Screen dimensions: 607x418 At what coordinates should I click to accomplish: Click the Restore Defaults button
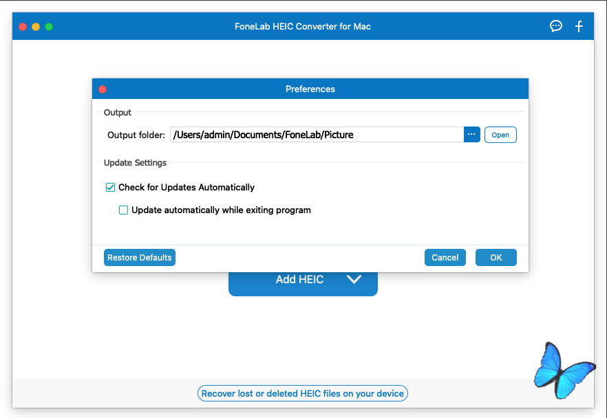140,258
